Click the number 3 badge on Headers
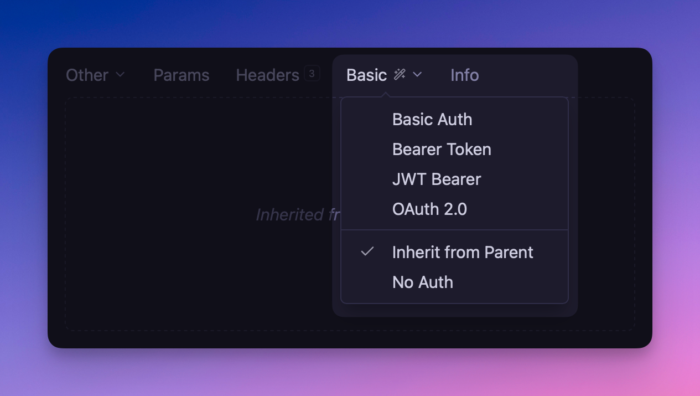Viewport: 700px width, 396px height. 312,74
